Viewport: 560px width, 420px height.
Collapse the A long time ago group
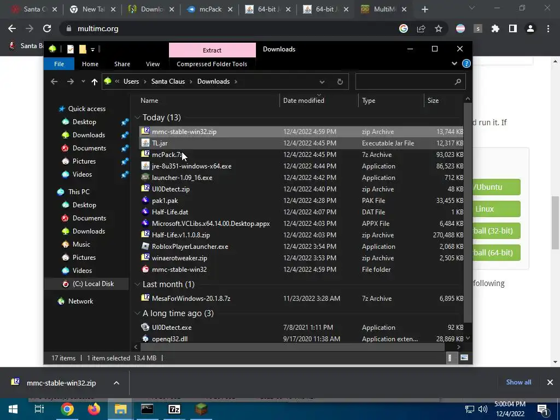click(137, 313)
